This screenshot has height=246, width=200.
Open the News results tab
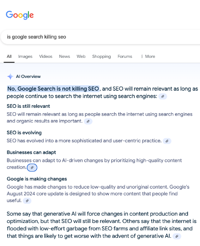point(65,56)
